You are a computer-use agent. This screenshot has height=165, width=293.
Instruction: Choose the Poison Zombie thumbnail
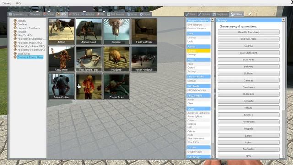tap(61, 87)
